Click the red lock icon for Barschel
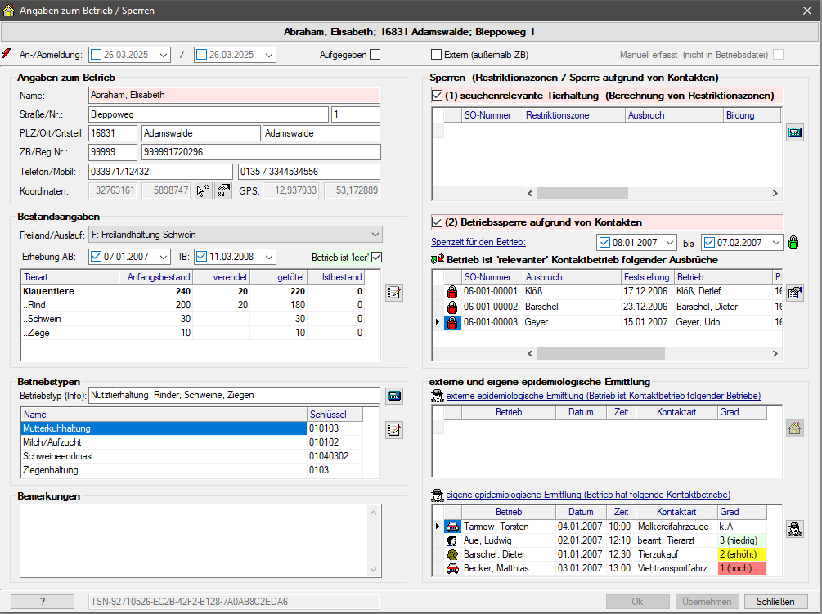This screenshot has width=822, height=614. point(451,307)
